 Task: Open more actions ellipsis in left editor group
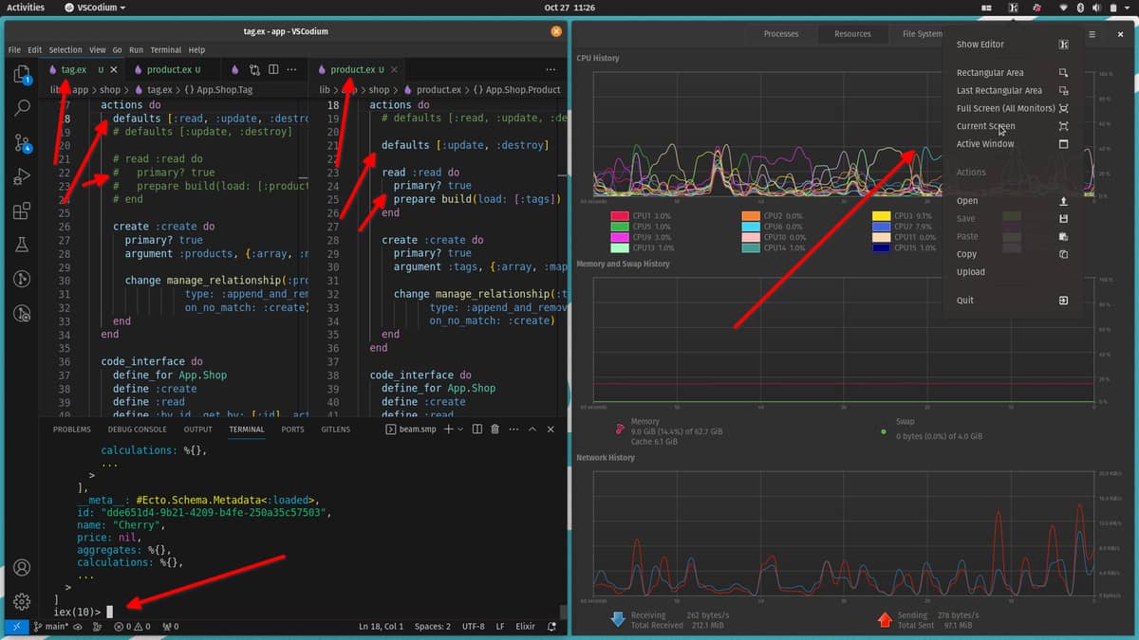[292, 69]
